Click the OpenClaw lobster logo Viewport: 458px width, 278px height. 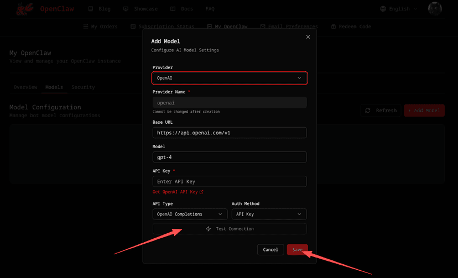coord(24,9)
